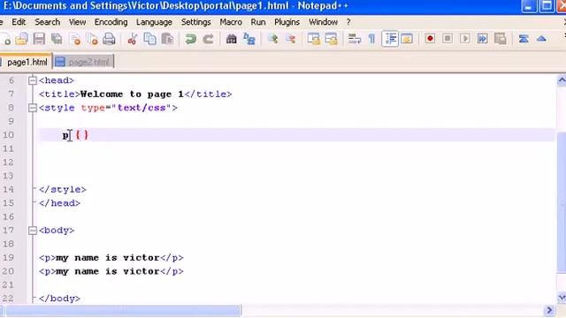Open the Search menu
Screen dimensions: 566x318
(x=47, y=22)
